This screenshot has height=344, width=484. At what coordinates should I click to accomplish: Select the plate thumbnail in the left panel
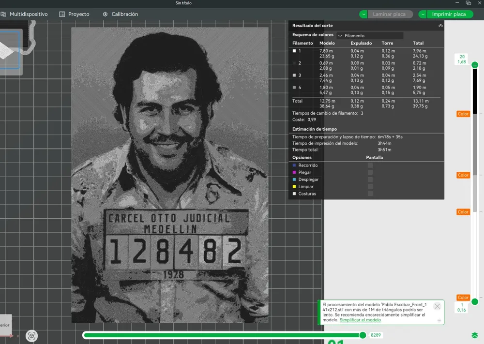coord(10,51)
